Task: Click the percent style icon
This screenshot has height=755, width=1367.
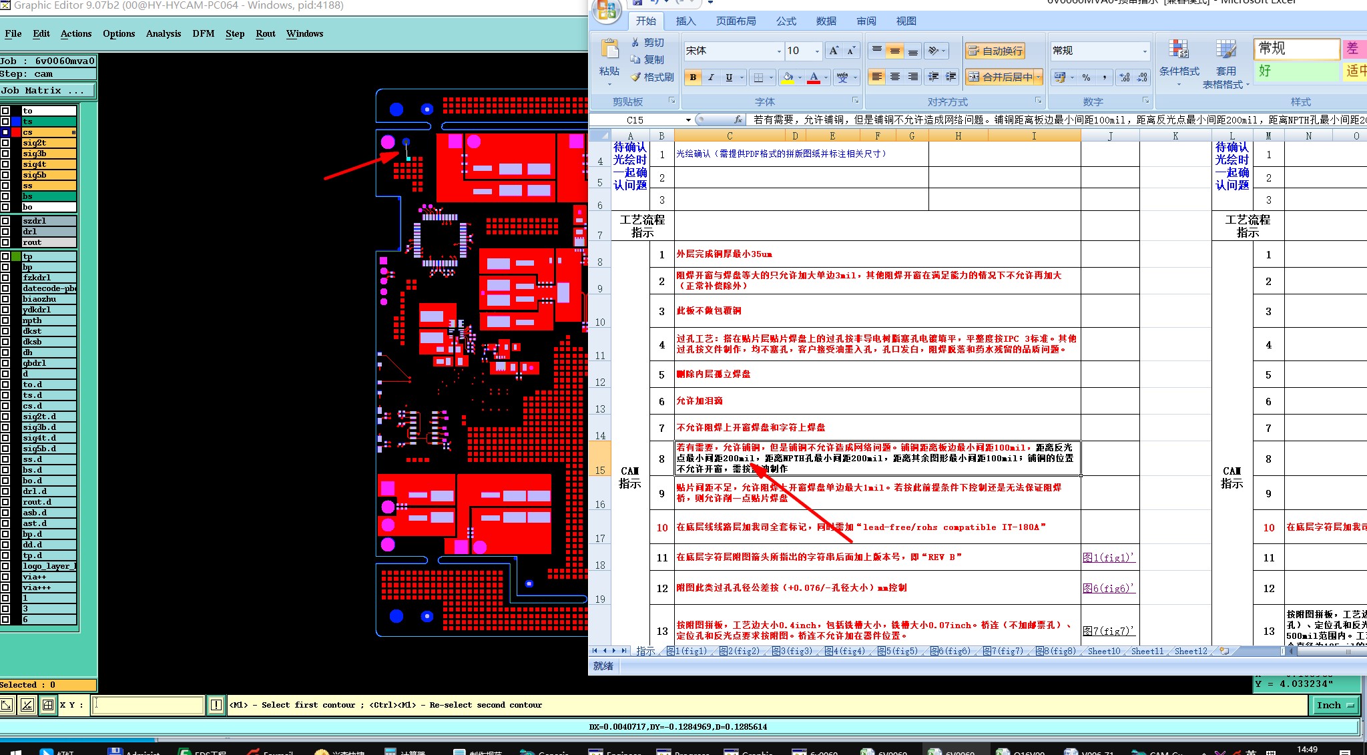Action: tap(1086, 77)
